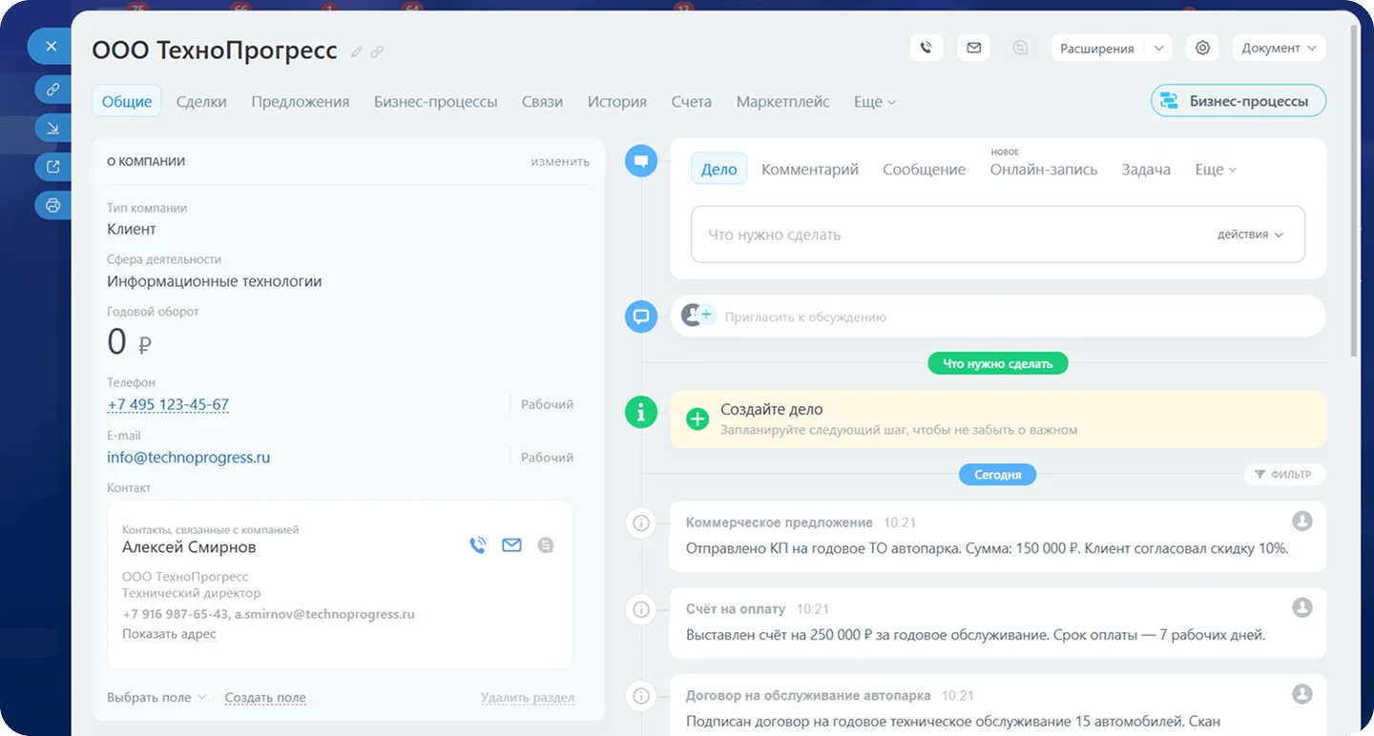Click the Пригласить к обсуждению field
The width and height of the screenshot is (1374, 736).
[x=997, y=317]
